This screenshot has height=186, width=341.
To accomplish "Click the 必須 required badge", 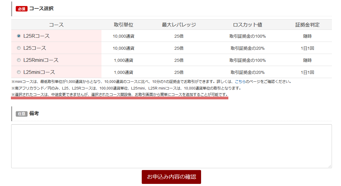I will (x=21, y=9).
